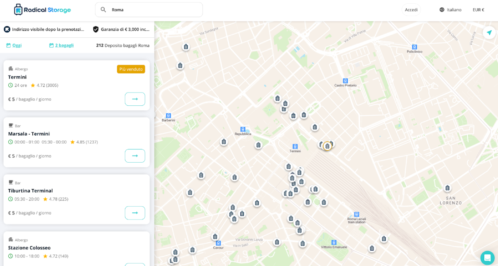This screenshot has width=498, height=266.
Task: Click the Più venduto badge
Action: (131, 69)
